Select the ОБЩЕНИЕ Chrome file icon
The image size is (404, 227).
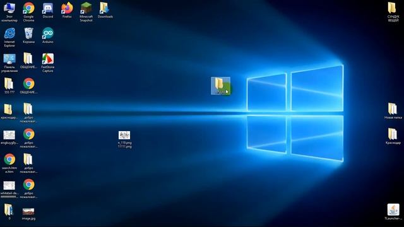28,86
